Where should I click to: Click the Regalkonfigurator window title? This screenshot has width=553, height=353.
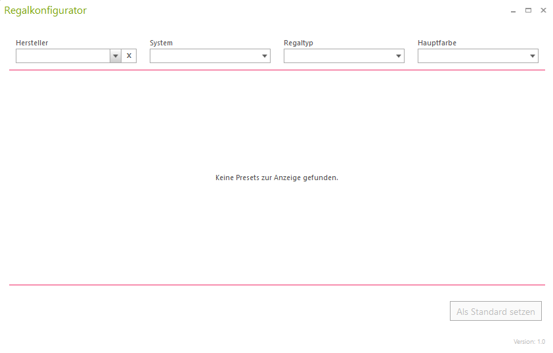(45, 11)
